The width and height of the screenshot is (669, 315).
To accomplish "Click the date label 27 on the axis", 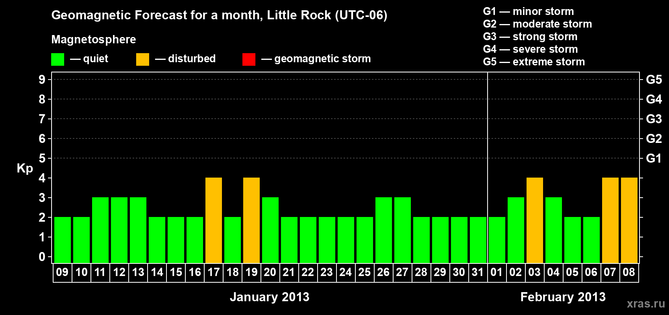I will point(403,272).
